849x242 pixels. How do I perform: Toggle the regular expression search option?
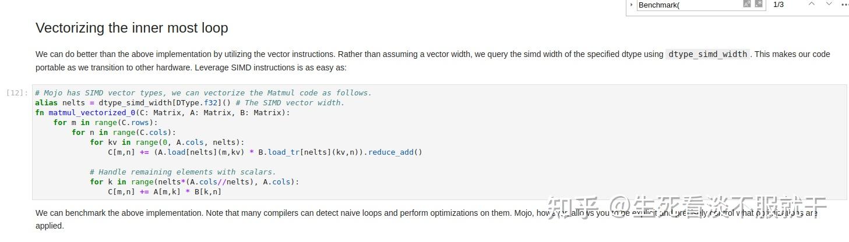[759, 4]
